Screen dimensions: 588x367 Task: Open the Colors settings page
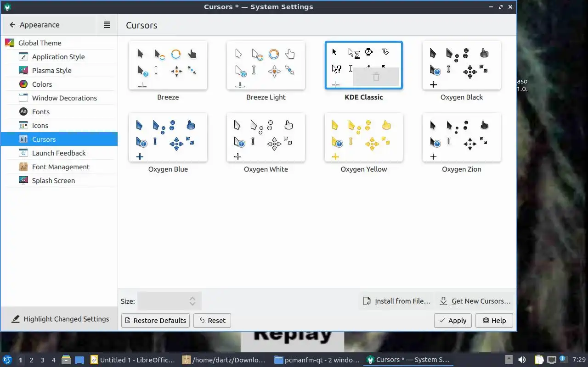(59, 84)
